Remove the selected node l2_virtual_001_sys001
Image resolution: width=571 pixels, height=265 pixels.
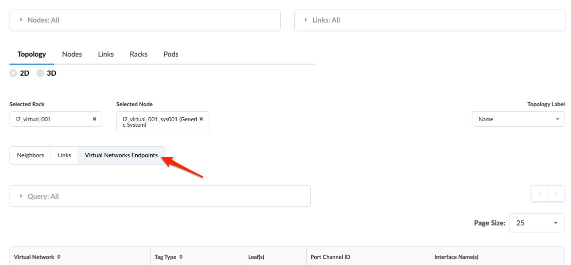pyautogui.click(x=201, y=119)
